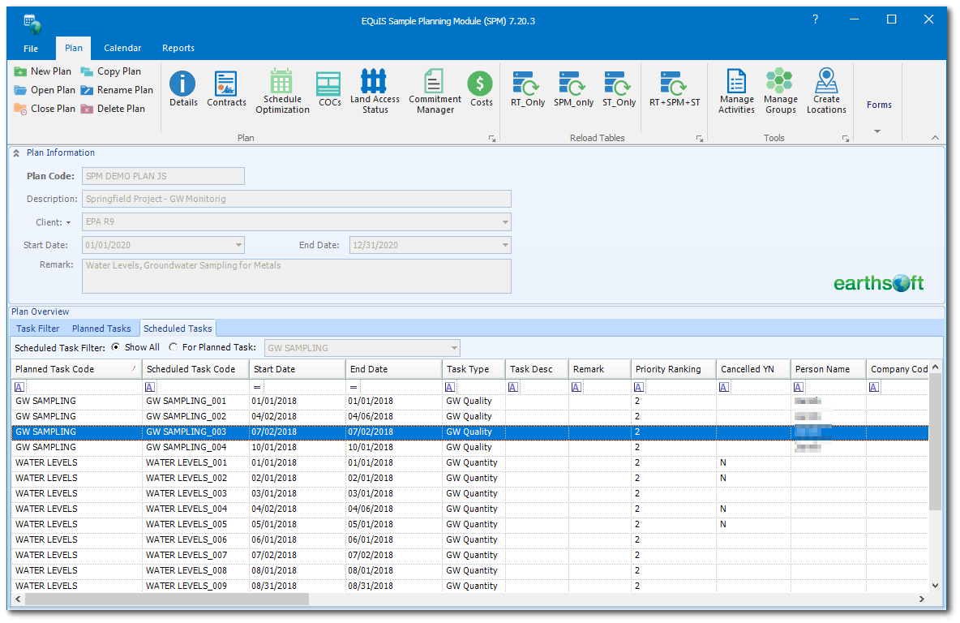This screenshot has width=960, height=623.
Task: Open Schedule Optimization tool
Action: tap(282, 91)
